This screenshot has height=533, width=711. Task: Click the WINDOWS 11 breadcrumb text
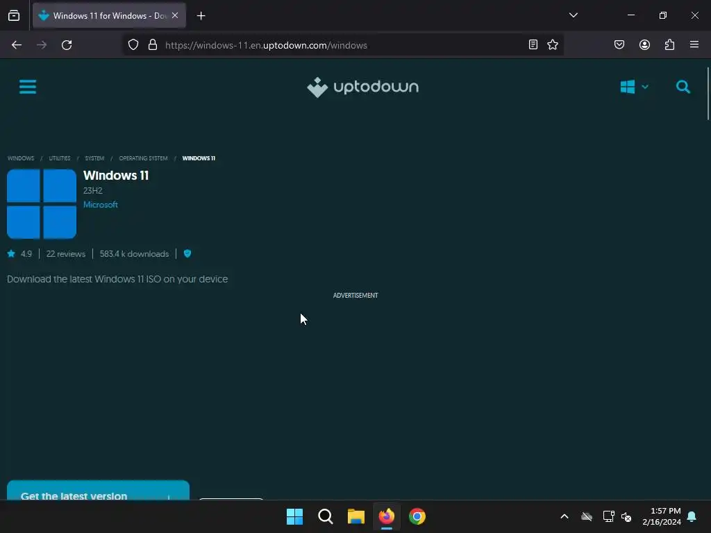199,158
